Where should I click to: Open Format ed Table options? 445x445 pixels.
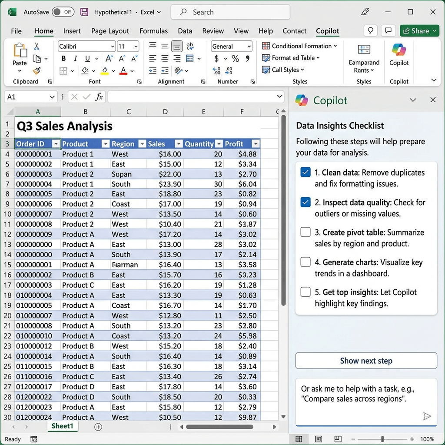[x=291, y=58]
